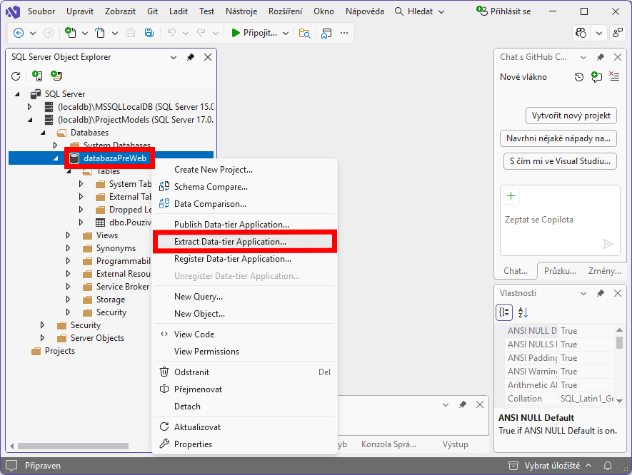Click Detach in the context menu
This screenshot has width=632, height=475.
245,407
